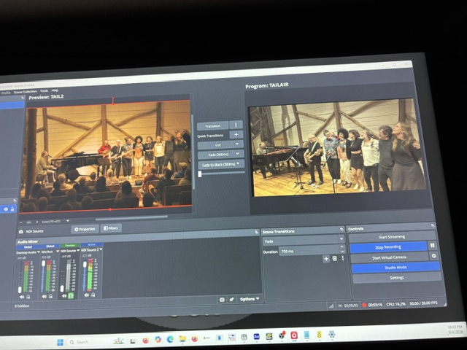Open Desktop Audio channel dropdown menu
Screen dimensions: 467x350
click(x=39, y=252)
